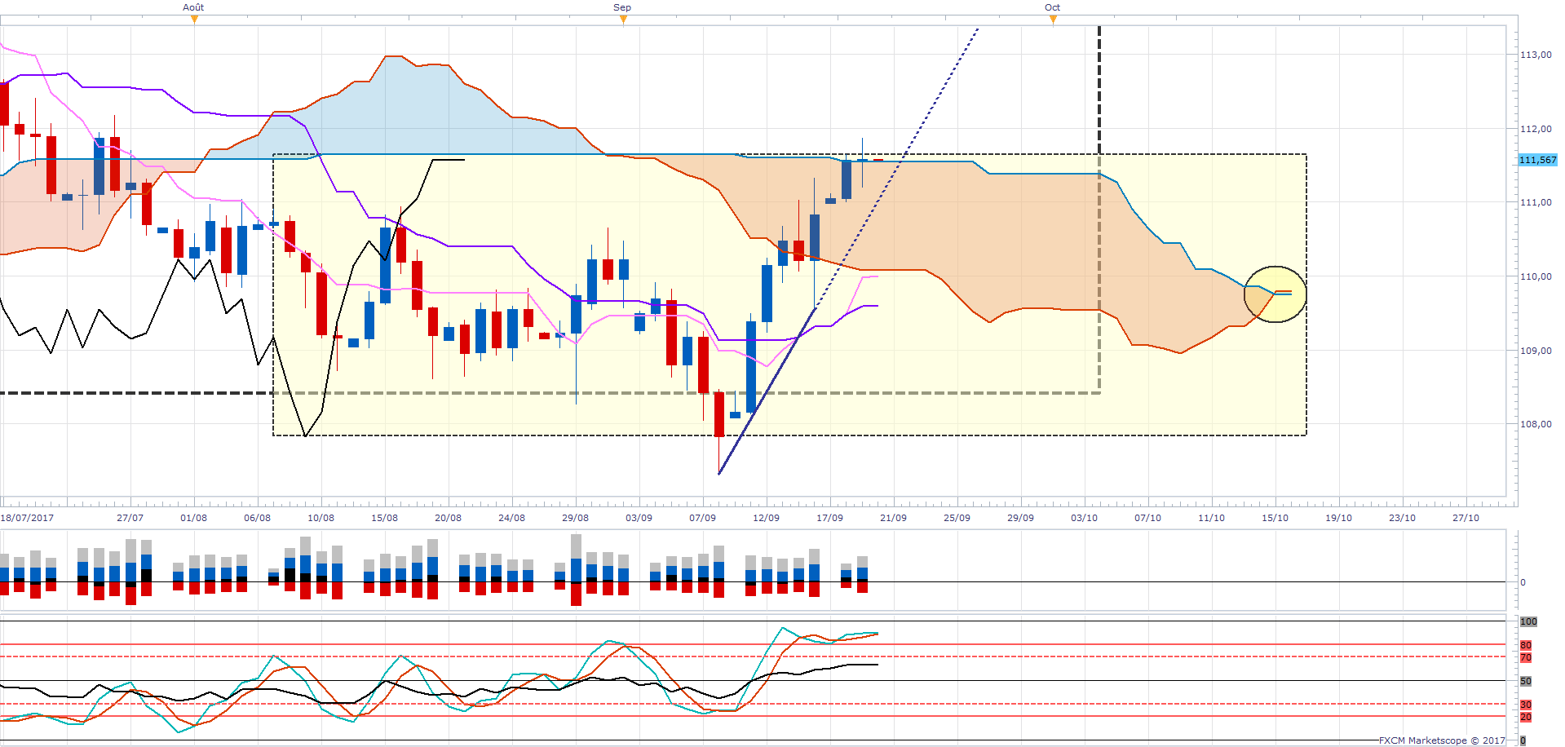This screenshot has height=747, width=1565.
Task: Select the 03/09 date label
Action: tap(639, 518)
